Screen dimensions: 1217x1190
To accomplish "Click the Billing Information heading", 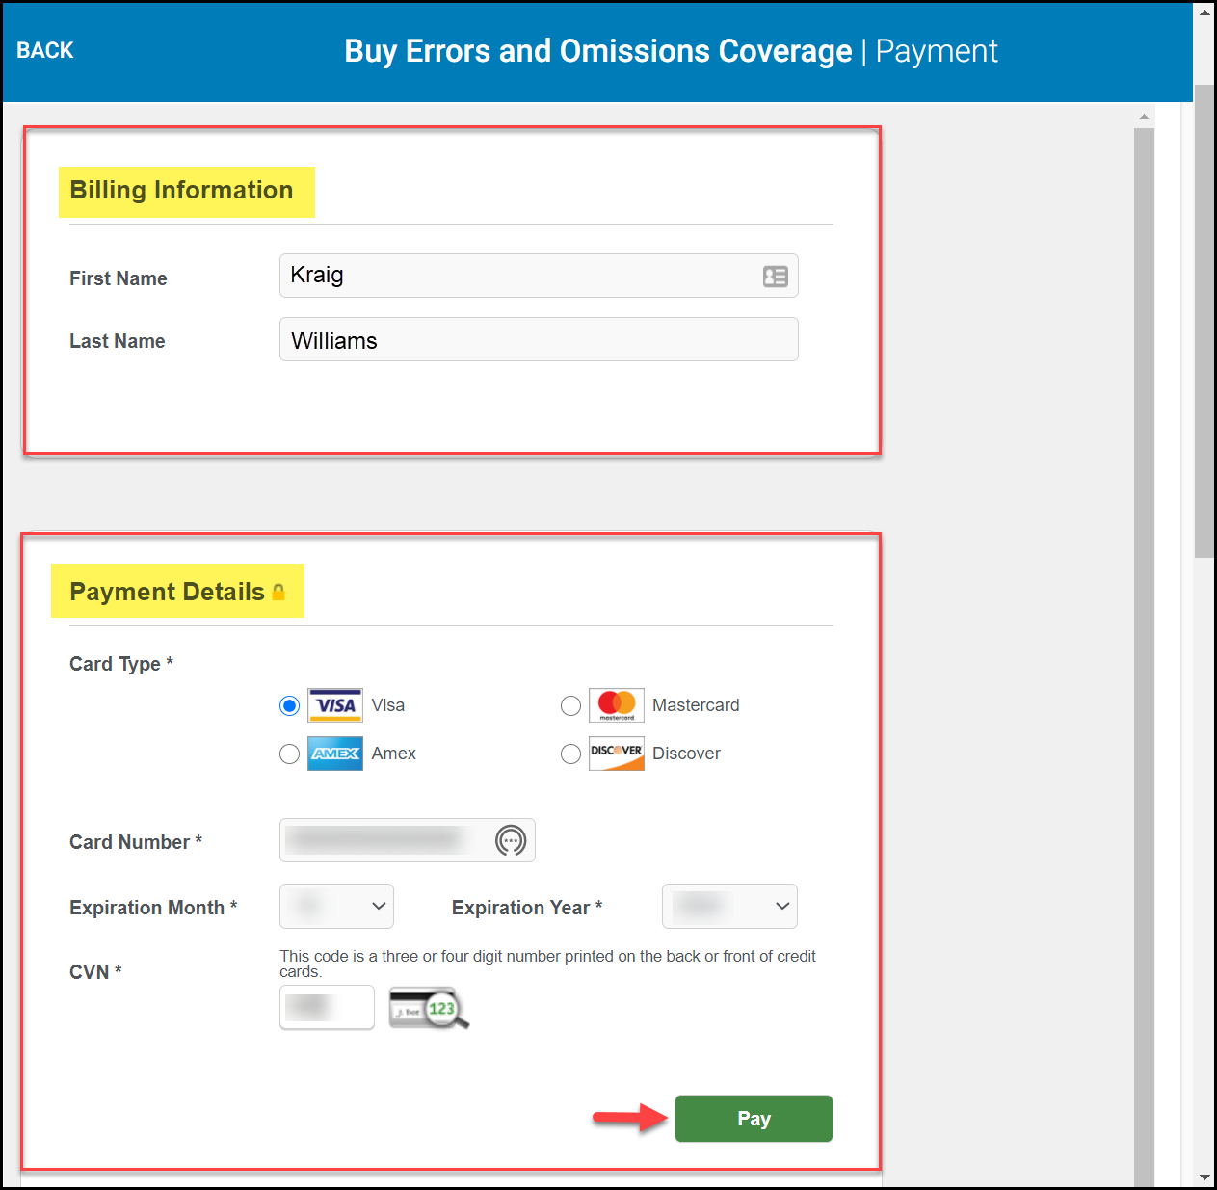I will click(x=181, y=190).
